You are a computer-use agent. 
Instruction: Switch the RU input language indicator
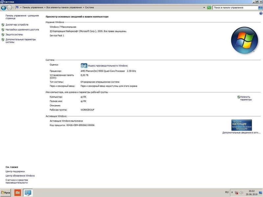227,192
